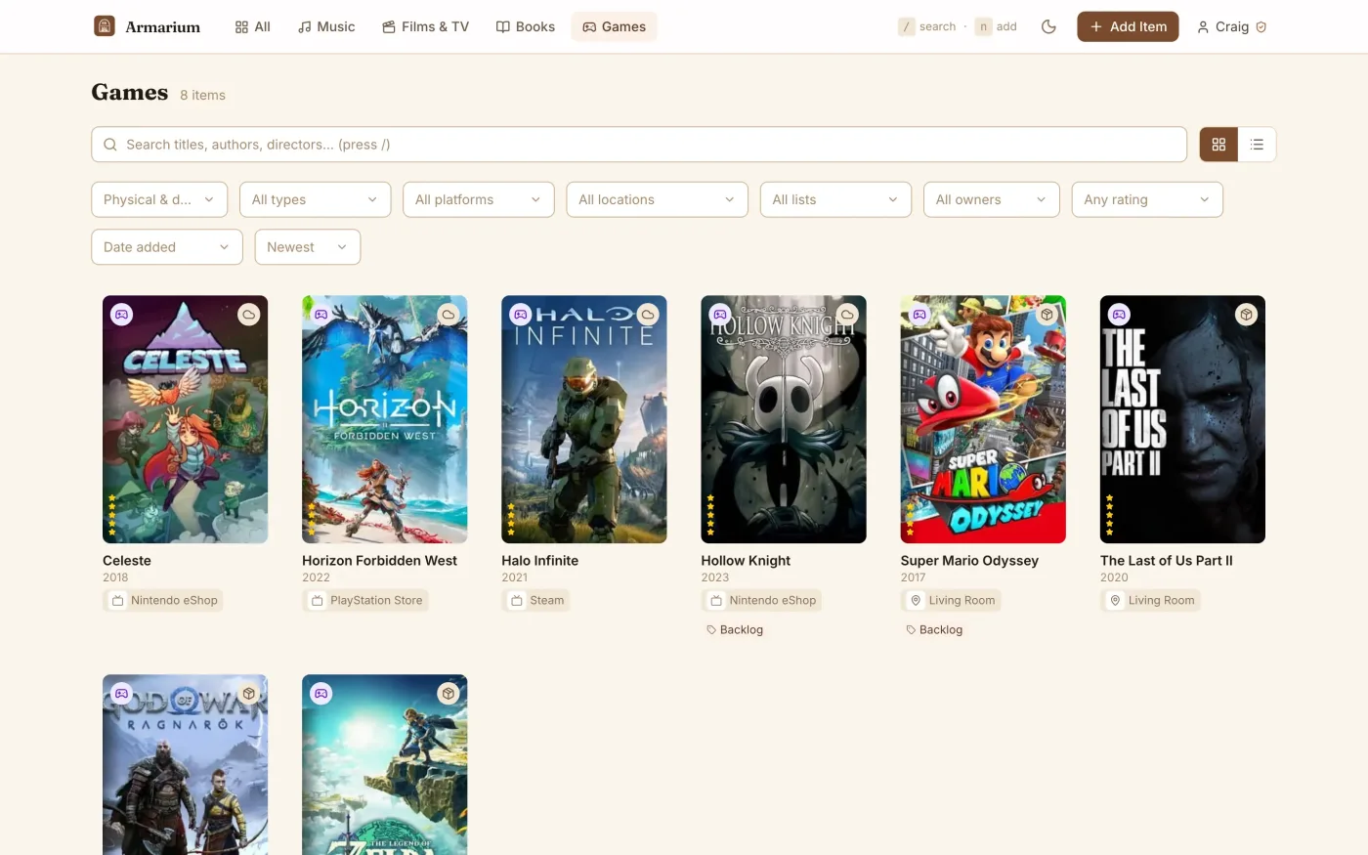The image size is (1368, 855).
Task: Expand the Any rating filter
Action: coord(1147,199)
